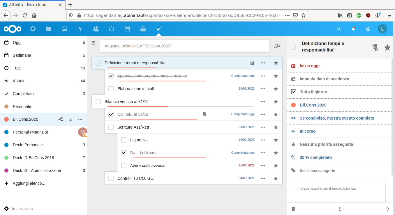395x215 pixels.
Task: Open sort order dropdown above task list
Action: (x=277, y=46)
